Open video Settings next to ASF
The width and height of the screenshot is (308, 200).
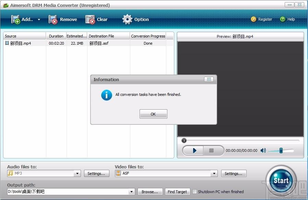234,174
